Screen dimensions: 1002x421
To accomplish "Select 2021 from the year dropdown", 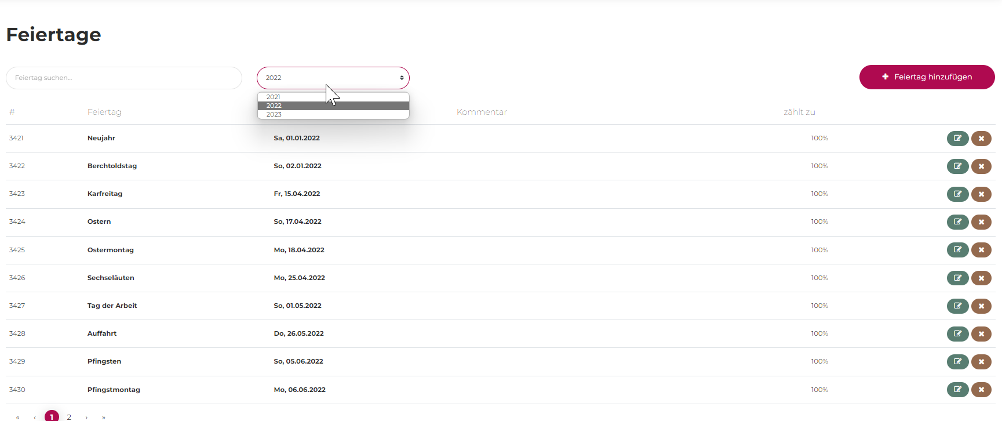I will (x=274, y=97).
